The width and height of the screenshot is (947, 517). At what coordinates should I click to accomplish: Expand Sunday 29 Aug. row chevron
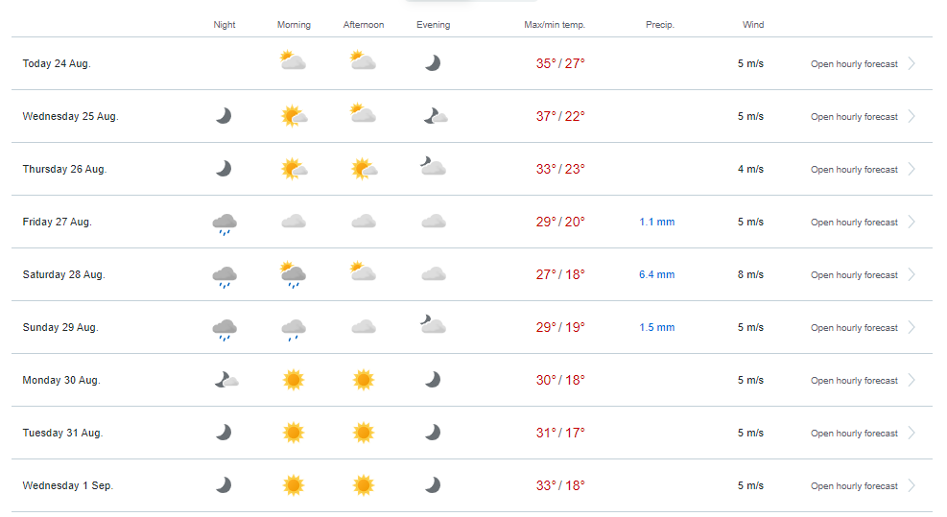pos(911,328)
